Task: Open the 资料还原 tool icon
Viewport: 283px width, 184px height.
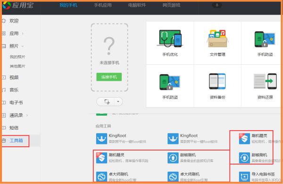Action: click(265, 81)
